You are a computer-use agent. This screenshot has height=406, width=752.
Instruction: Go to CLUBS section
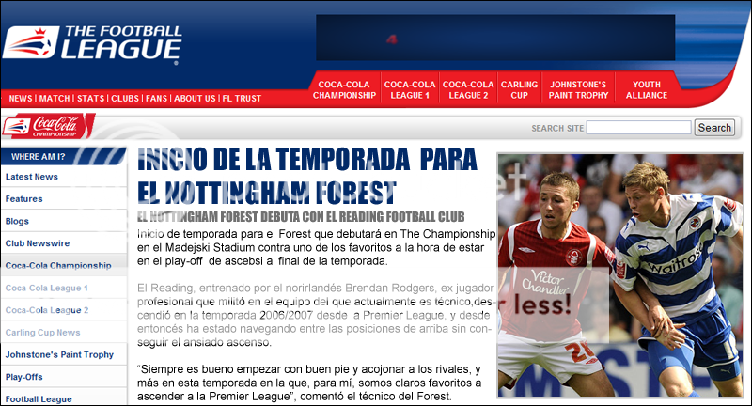point(125,99)
